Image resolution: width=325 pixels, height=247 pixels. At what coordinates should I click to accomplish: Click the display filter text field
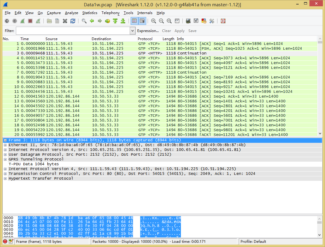coord(73,31)
